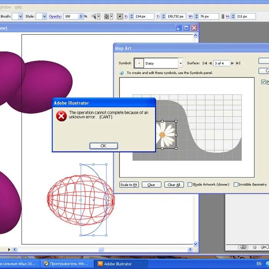This screenshot has width=269, height=269.
Task: Switch to пасхальные яйца 3d taskbar button
Action: point(19,264)
